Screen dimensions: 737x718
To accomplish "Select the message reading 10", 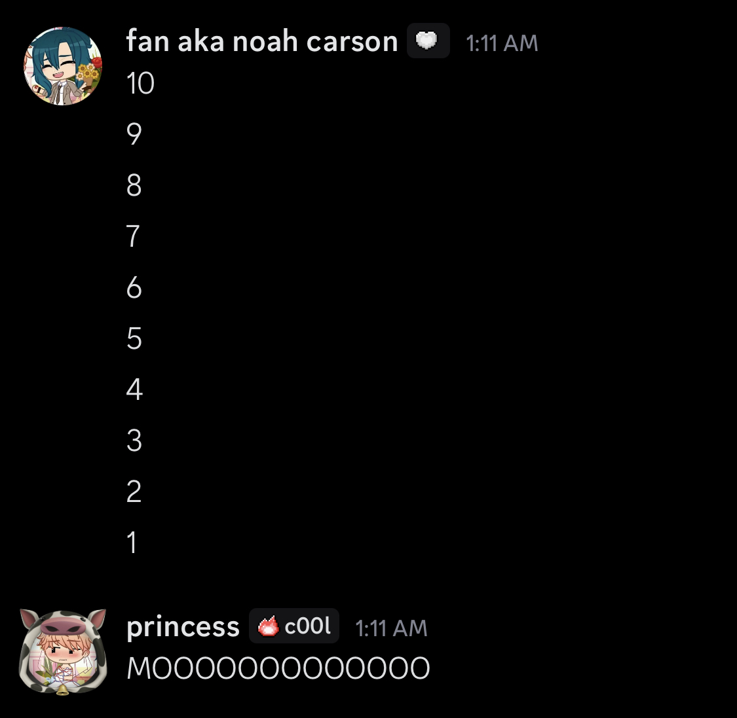I will [140, 84].
